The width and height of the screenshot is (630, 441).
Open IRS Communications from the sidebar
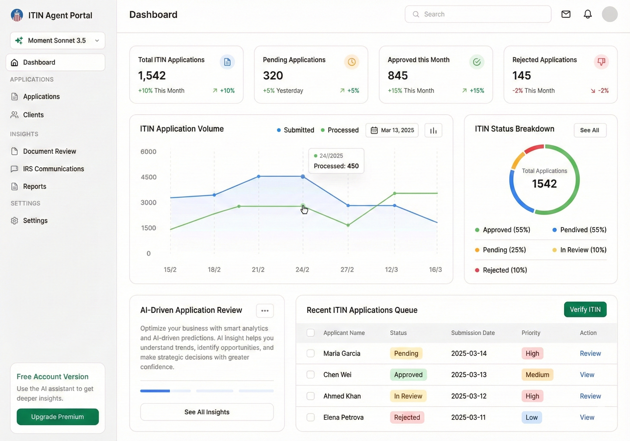[x=53, y=169]
